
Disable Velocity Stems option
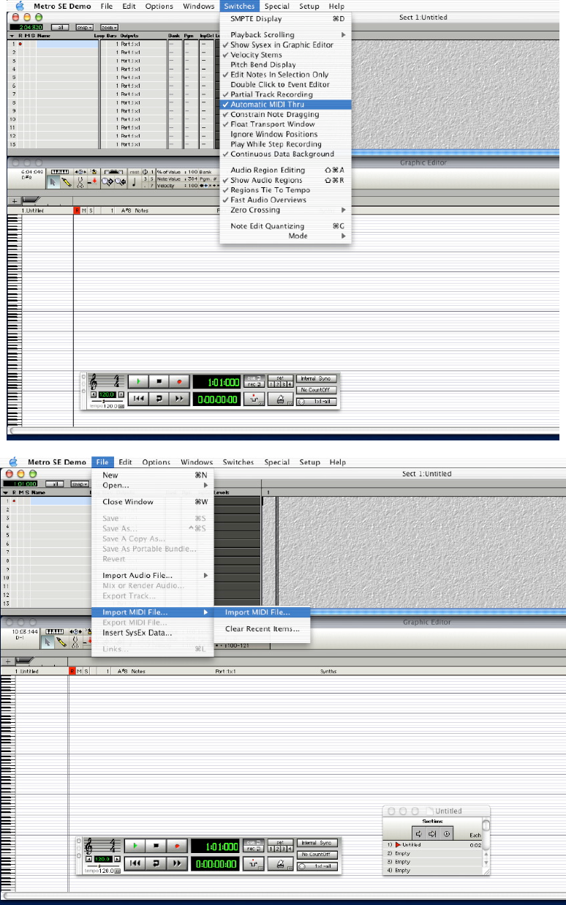(x=285, y=55)
